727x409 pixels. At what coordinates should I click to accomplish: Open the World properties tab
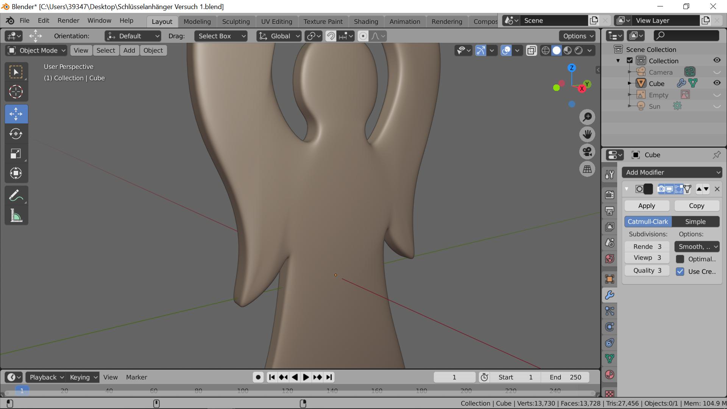pos(609,259)
